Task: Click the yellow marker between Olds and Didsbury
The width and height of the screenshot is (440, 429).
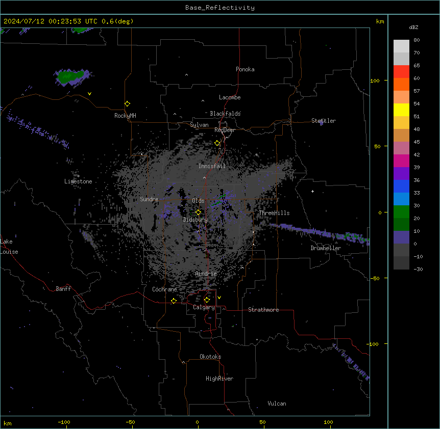Action: 198,212
